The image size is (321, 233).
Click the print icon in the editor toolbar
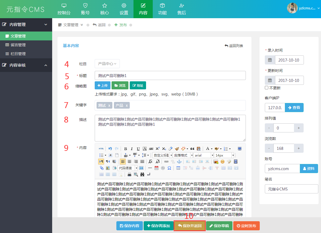(129, 174)
